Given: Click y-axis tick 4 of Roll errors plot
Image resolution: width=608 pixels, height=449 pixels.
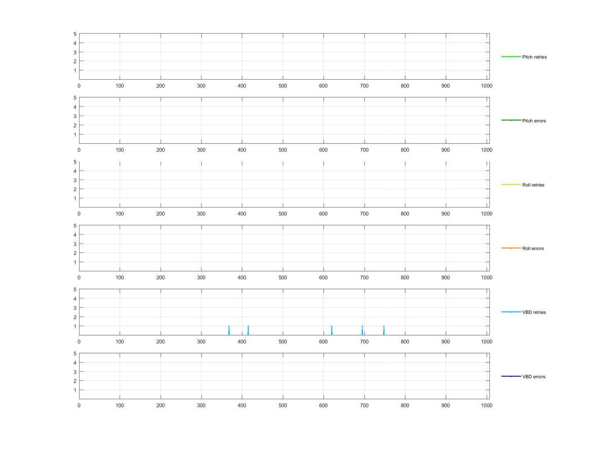Looking at the screenshot, I should [x=75, y=235].
